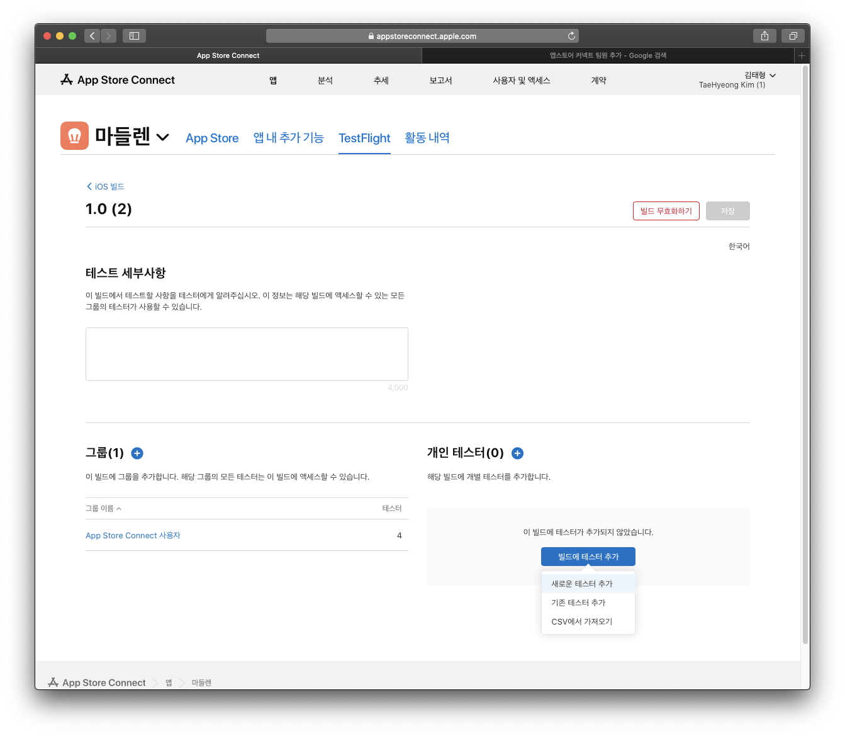This screenshot has height=736, width=845.
Task: Open the 계약 menu item
Action: pos(599,81)
